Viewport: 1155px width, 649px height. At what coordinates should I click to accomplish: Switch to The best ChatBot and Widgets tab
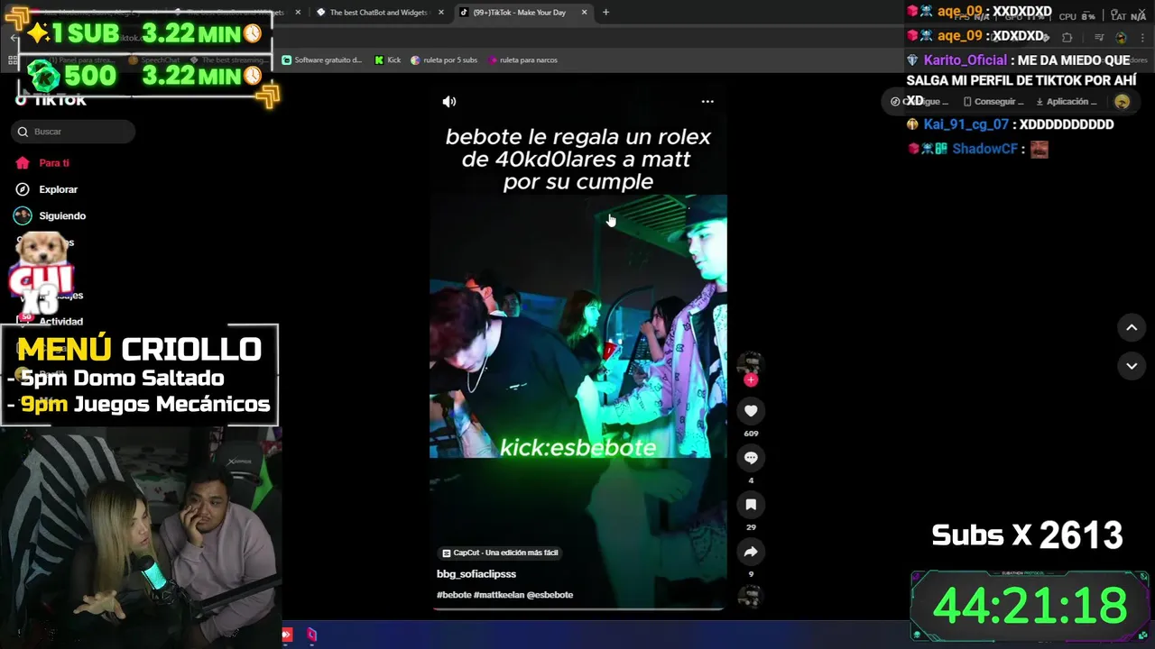tap(379, 13)
